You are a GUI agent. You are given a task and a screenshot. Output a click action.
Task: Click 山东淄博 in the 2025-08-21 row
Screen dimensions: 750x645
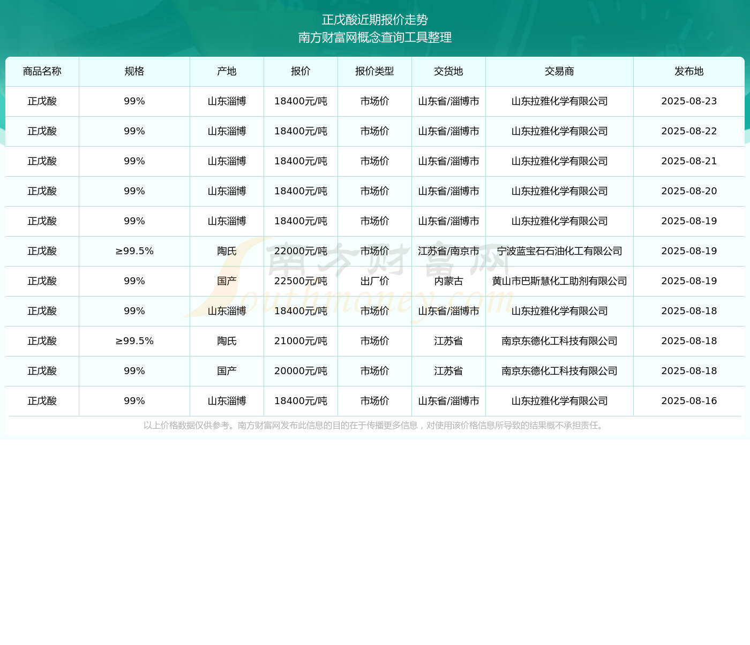(x=227, y=161)
